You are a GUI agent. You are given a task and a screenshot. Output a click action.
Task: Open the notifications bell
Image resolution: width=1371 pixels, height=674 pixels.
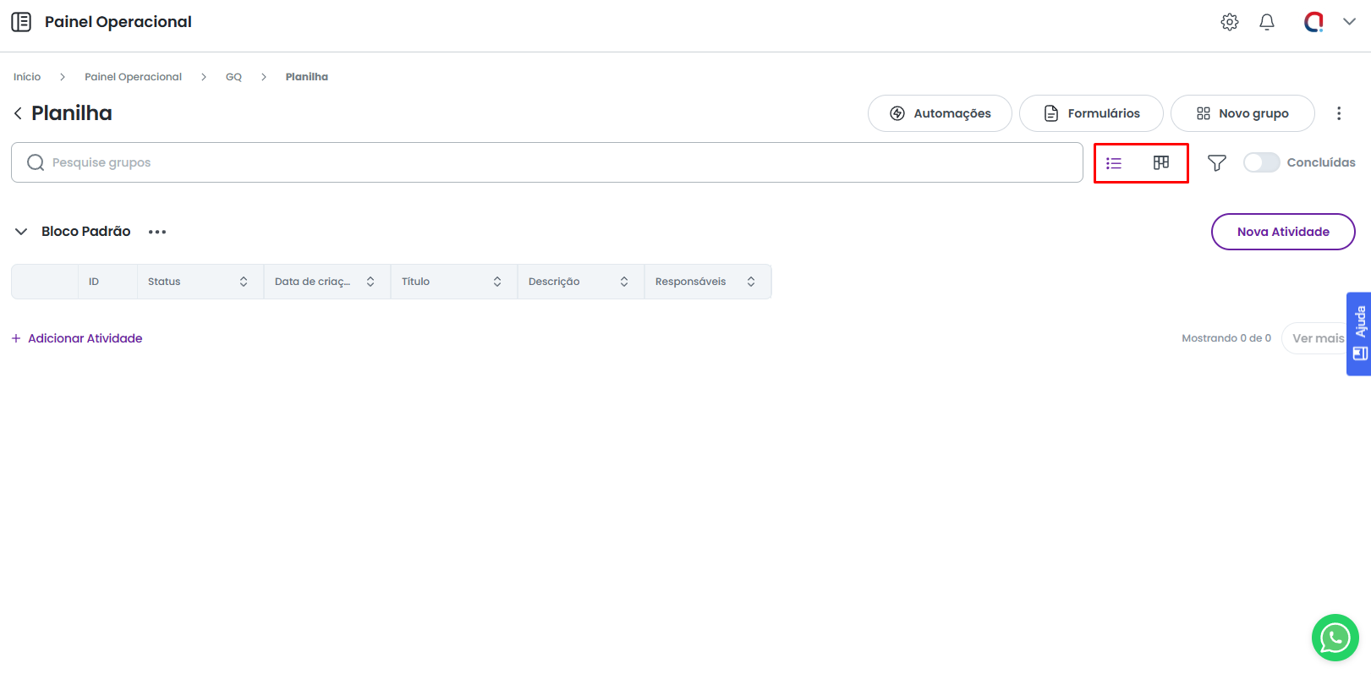(1267, 22)
